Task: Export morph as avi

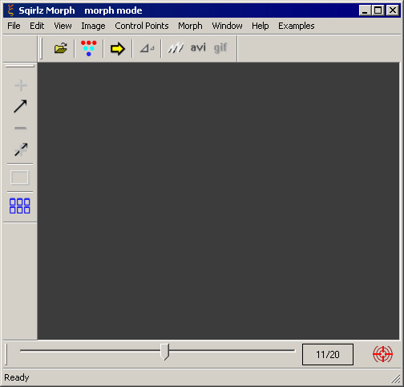Action: point(198,47)
